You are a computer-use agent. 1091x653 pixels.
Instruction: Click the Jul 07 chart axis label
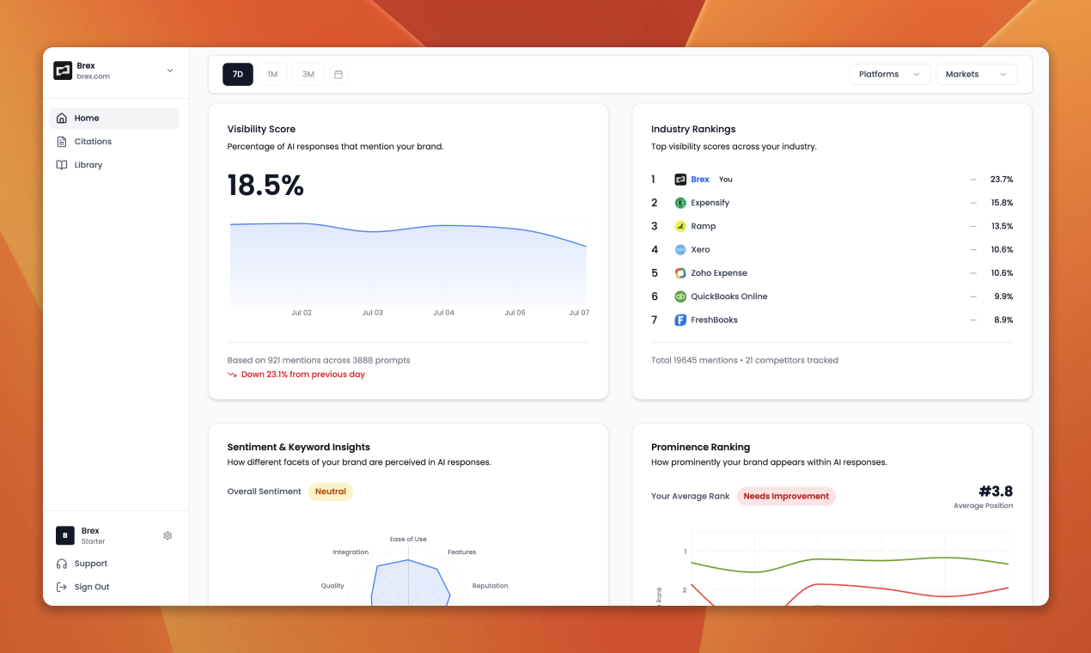click(579, 313)
